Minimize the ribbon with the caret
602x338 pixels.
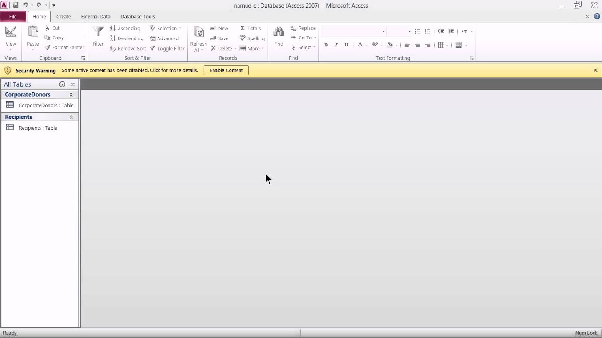click(587, 16)
